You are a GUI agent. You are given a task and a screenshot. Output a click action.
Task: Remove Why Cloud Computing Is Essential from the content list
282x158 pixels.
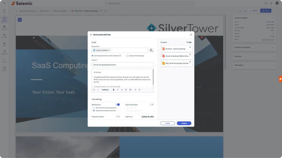pyautogui.click(x=190, y=62)
